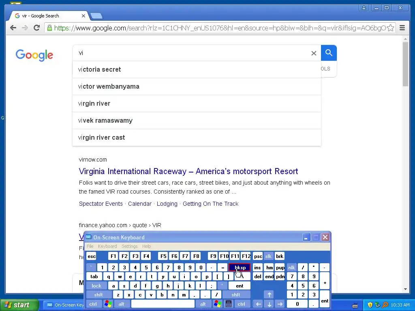Click the esc key on keyboard
Screen dimensions: 415x311
coord(92,256)
